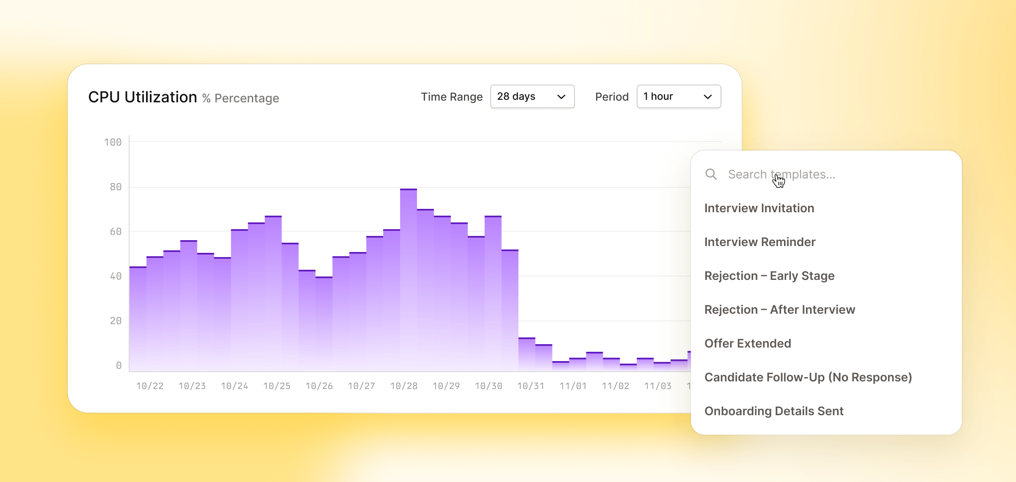Screen dimensions: 1016x482
Task: Click the search magnifier icon
Action: [x=711, y=174]
